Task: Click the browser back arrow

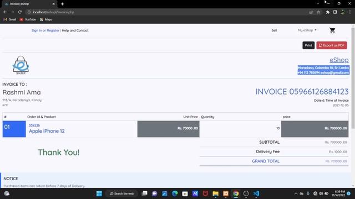Action: click(5, 12)
